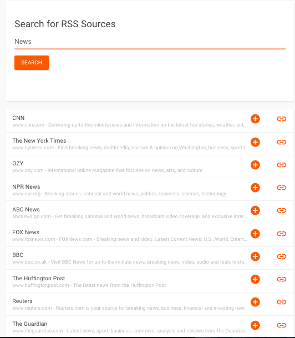This screenshot has width=295, height=338.
Task: Add The Huffington Post feed
Action: tap(255, 279)
